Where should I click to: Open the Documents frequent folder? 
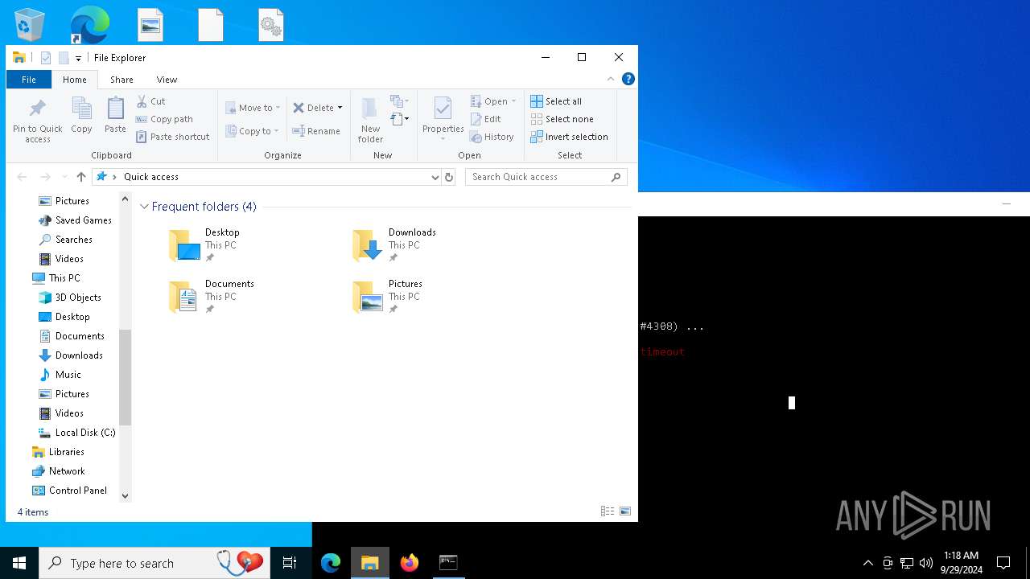point(212,297)
